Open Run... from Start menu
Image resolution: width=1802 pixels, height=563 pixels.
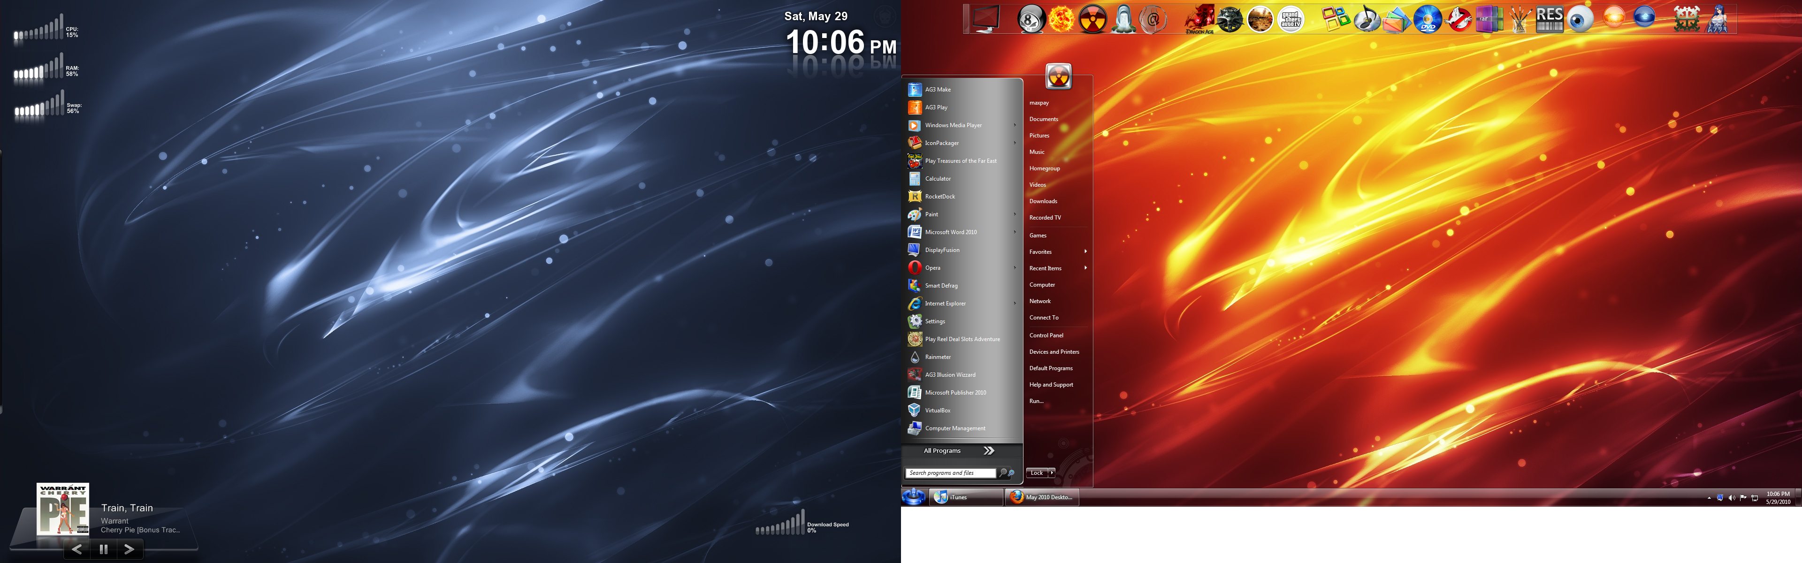[1036, 402]
